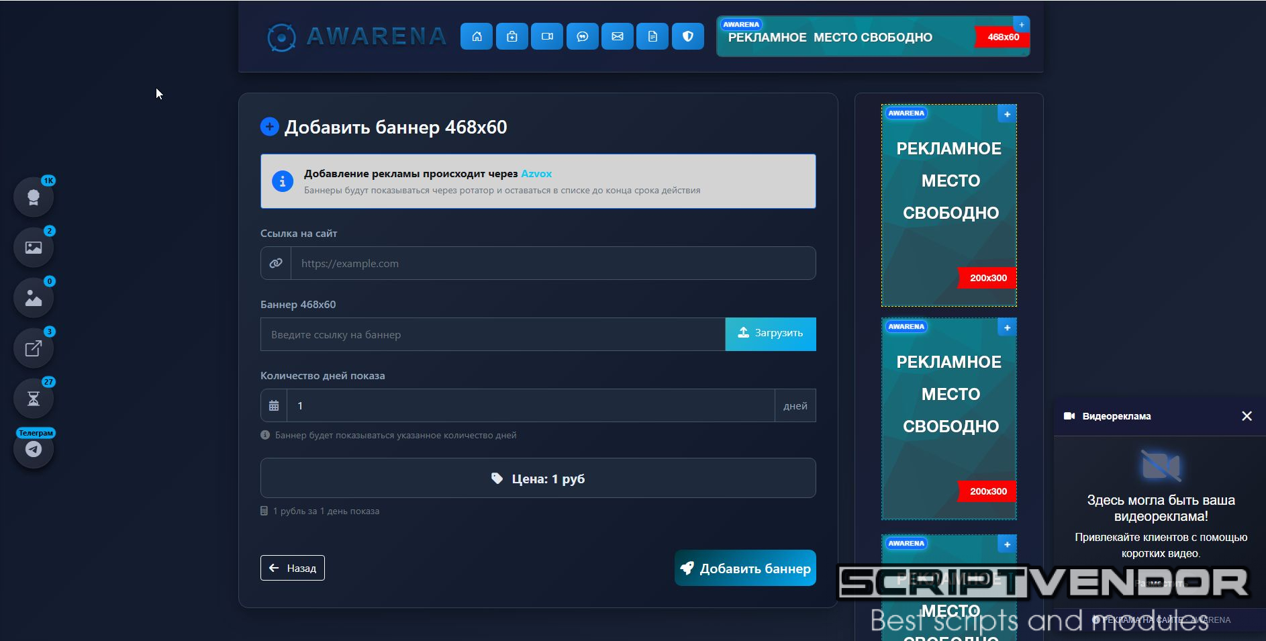Open the award ribbon sidebar icon
The image size is (1266, 641).
click(34, 197)
